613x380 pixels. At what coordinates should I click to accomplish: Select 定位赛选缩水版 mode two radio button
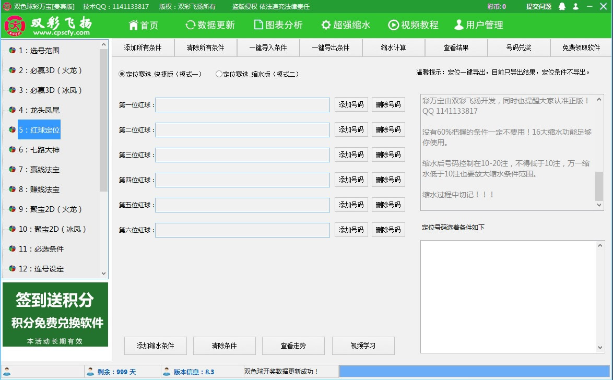click(219, 74)
